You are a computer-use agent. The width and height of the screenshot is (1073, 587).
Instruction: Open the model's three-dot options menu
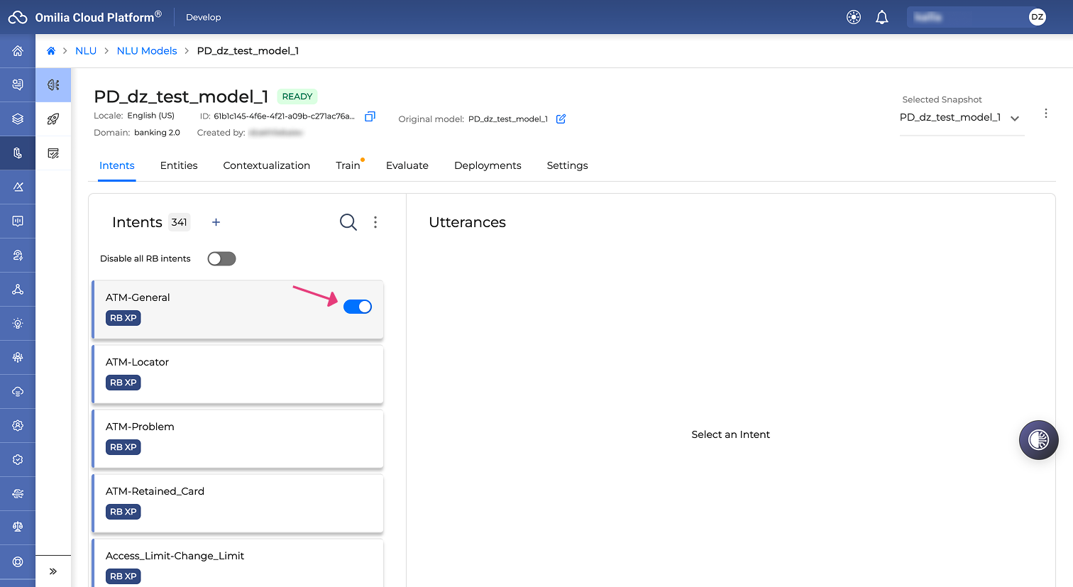1046,114
